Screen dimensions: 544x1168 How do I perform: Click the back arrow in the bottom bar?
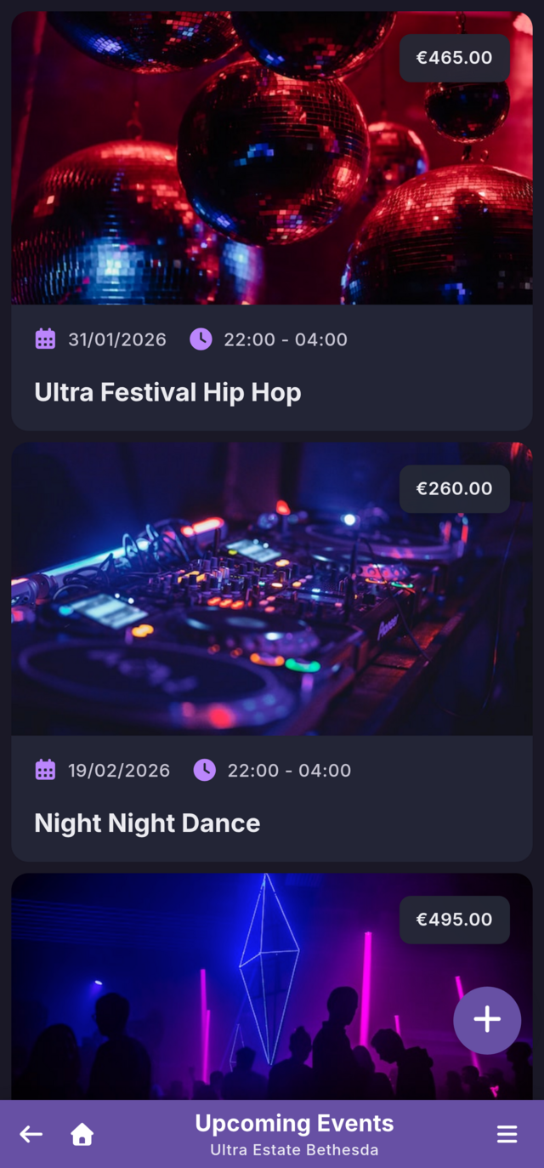click(31, 1134)
